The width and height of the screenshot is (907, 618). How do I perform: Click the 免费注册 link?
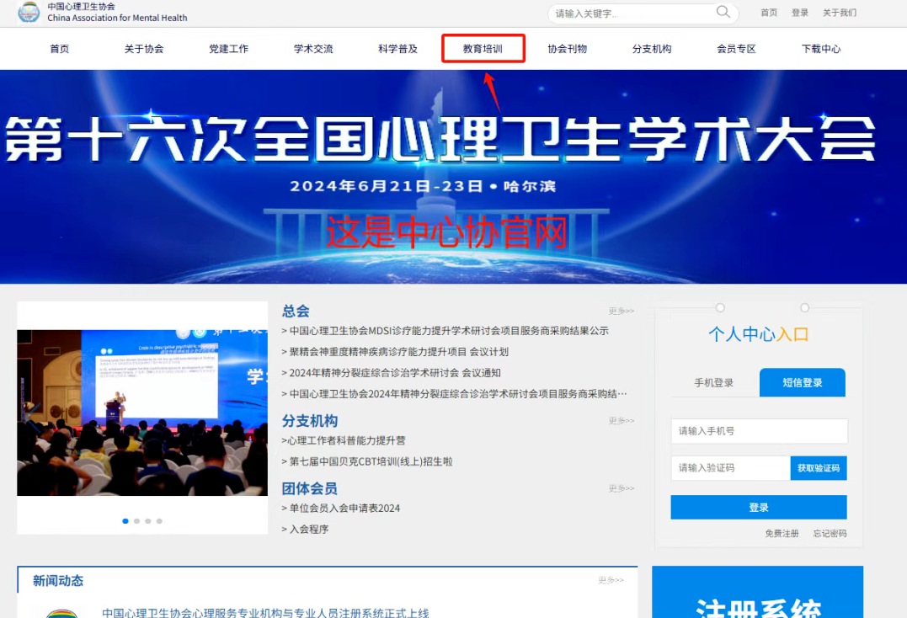tap(782, 534)
